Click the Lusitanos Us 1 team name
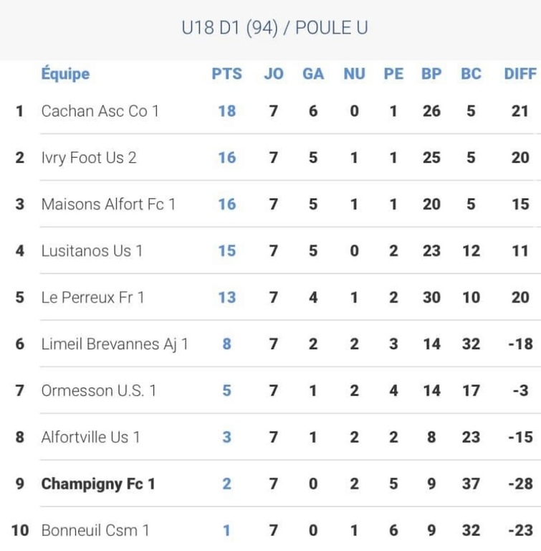This screenshot has height=551, width=541. click(92, 251)
